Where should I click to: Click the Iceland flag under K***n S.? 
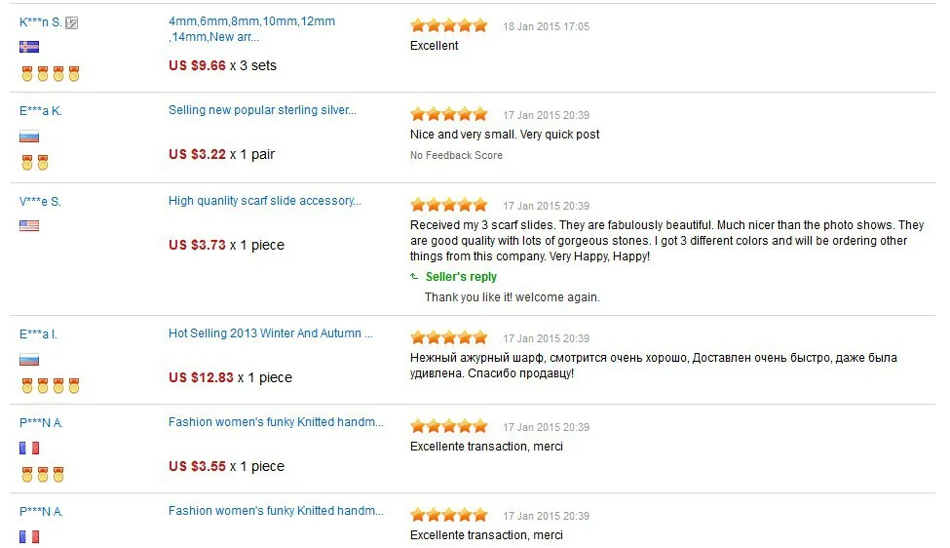click(x=29, y=47)
